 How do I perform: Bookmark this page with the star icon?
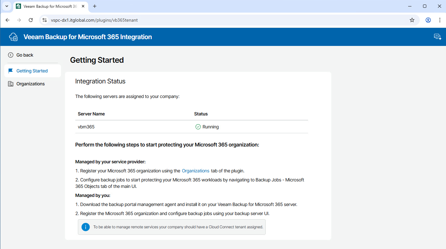[x=412, y=20]
